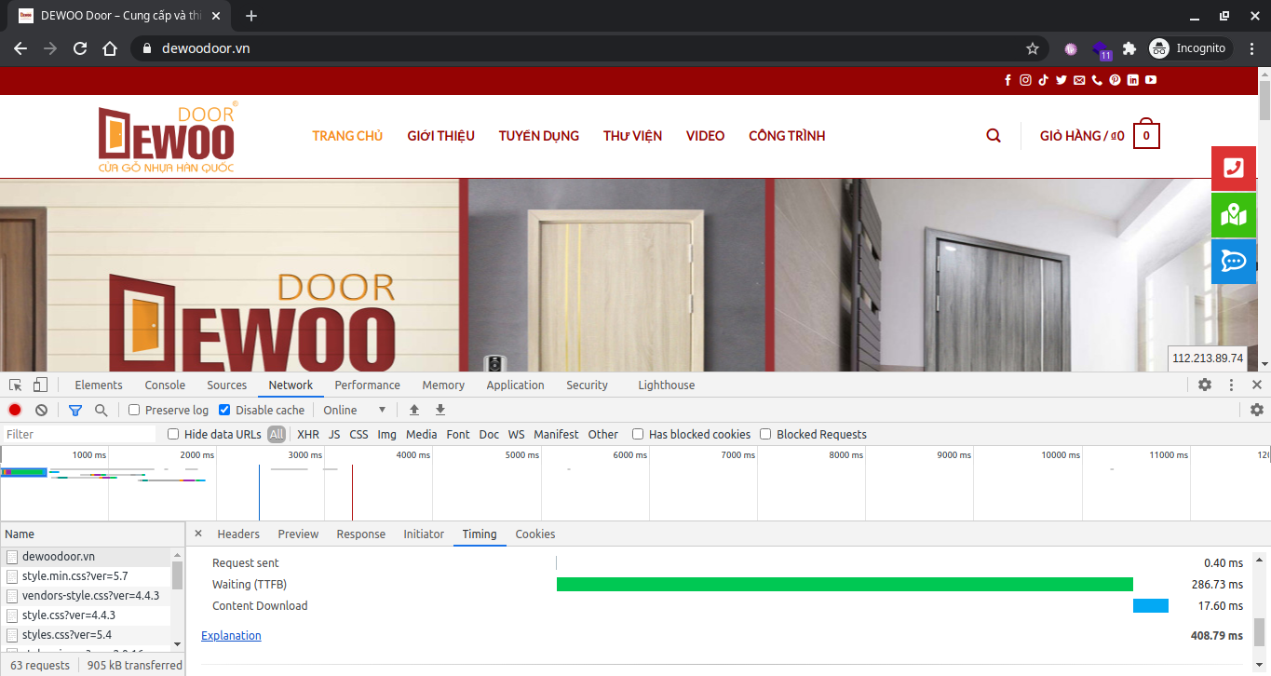Filter requests by Img type
The width and height of the screenshot is (1271, 676).
tap(386, 434)
